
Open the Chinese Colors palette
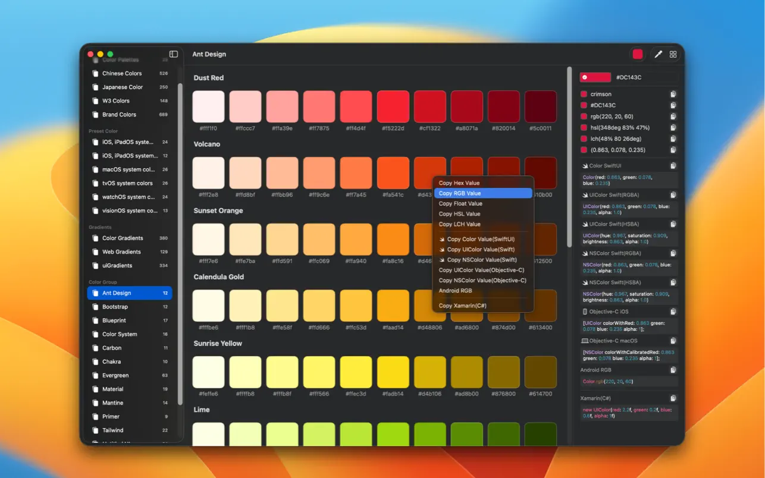[122, 73]
